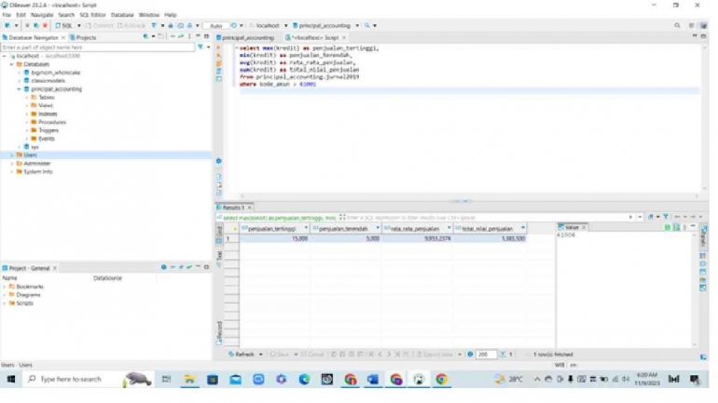Collapse the Databases folder node
Screen dimensions: 718x403
12,64
